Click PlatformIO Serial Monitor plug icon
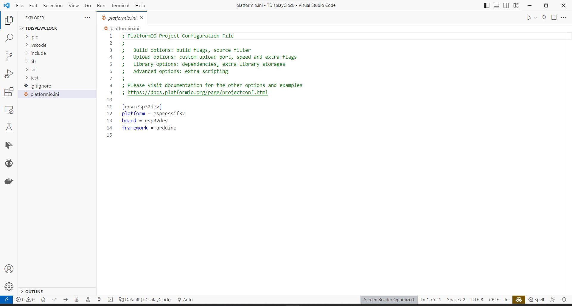The image size is (572, 306). point(99,299)
